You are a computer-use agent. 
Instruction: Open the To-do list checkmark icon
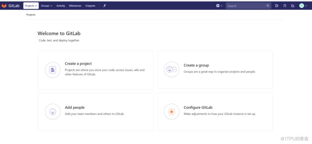coord(293,6)
